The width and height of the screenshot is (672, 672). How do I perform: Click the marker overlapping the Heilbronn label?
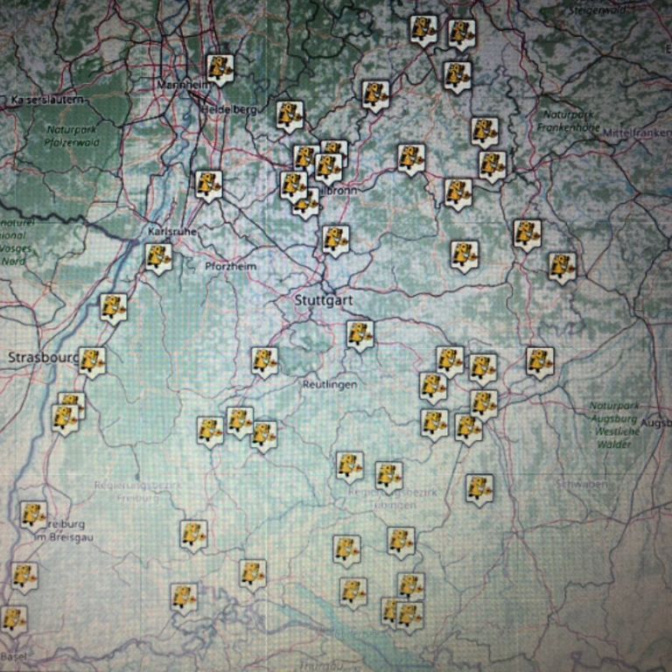coord(306,203)
